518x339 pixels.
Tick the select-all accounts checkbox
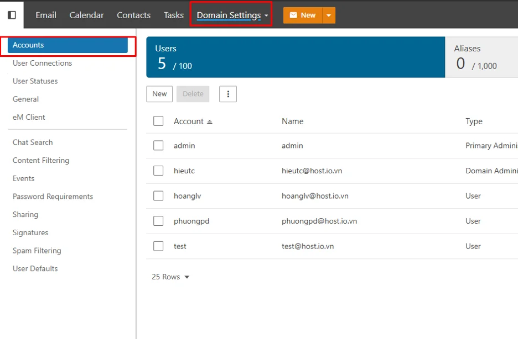click(158, 121)
